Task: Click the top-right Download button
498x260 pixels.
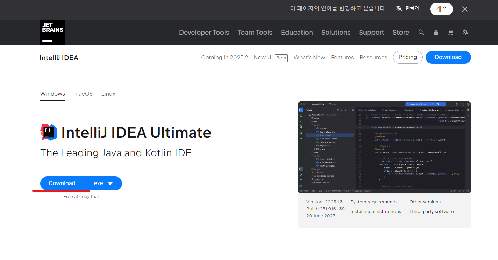Action: coord(448,57)
